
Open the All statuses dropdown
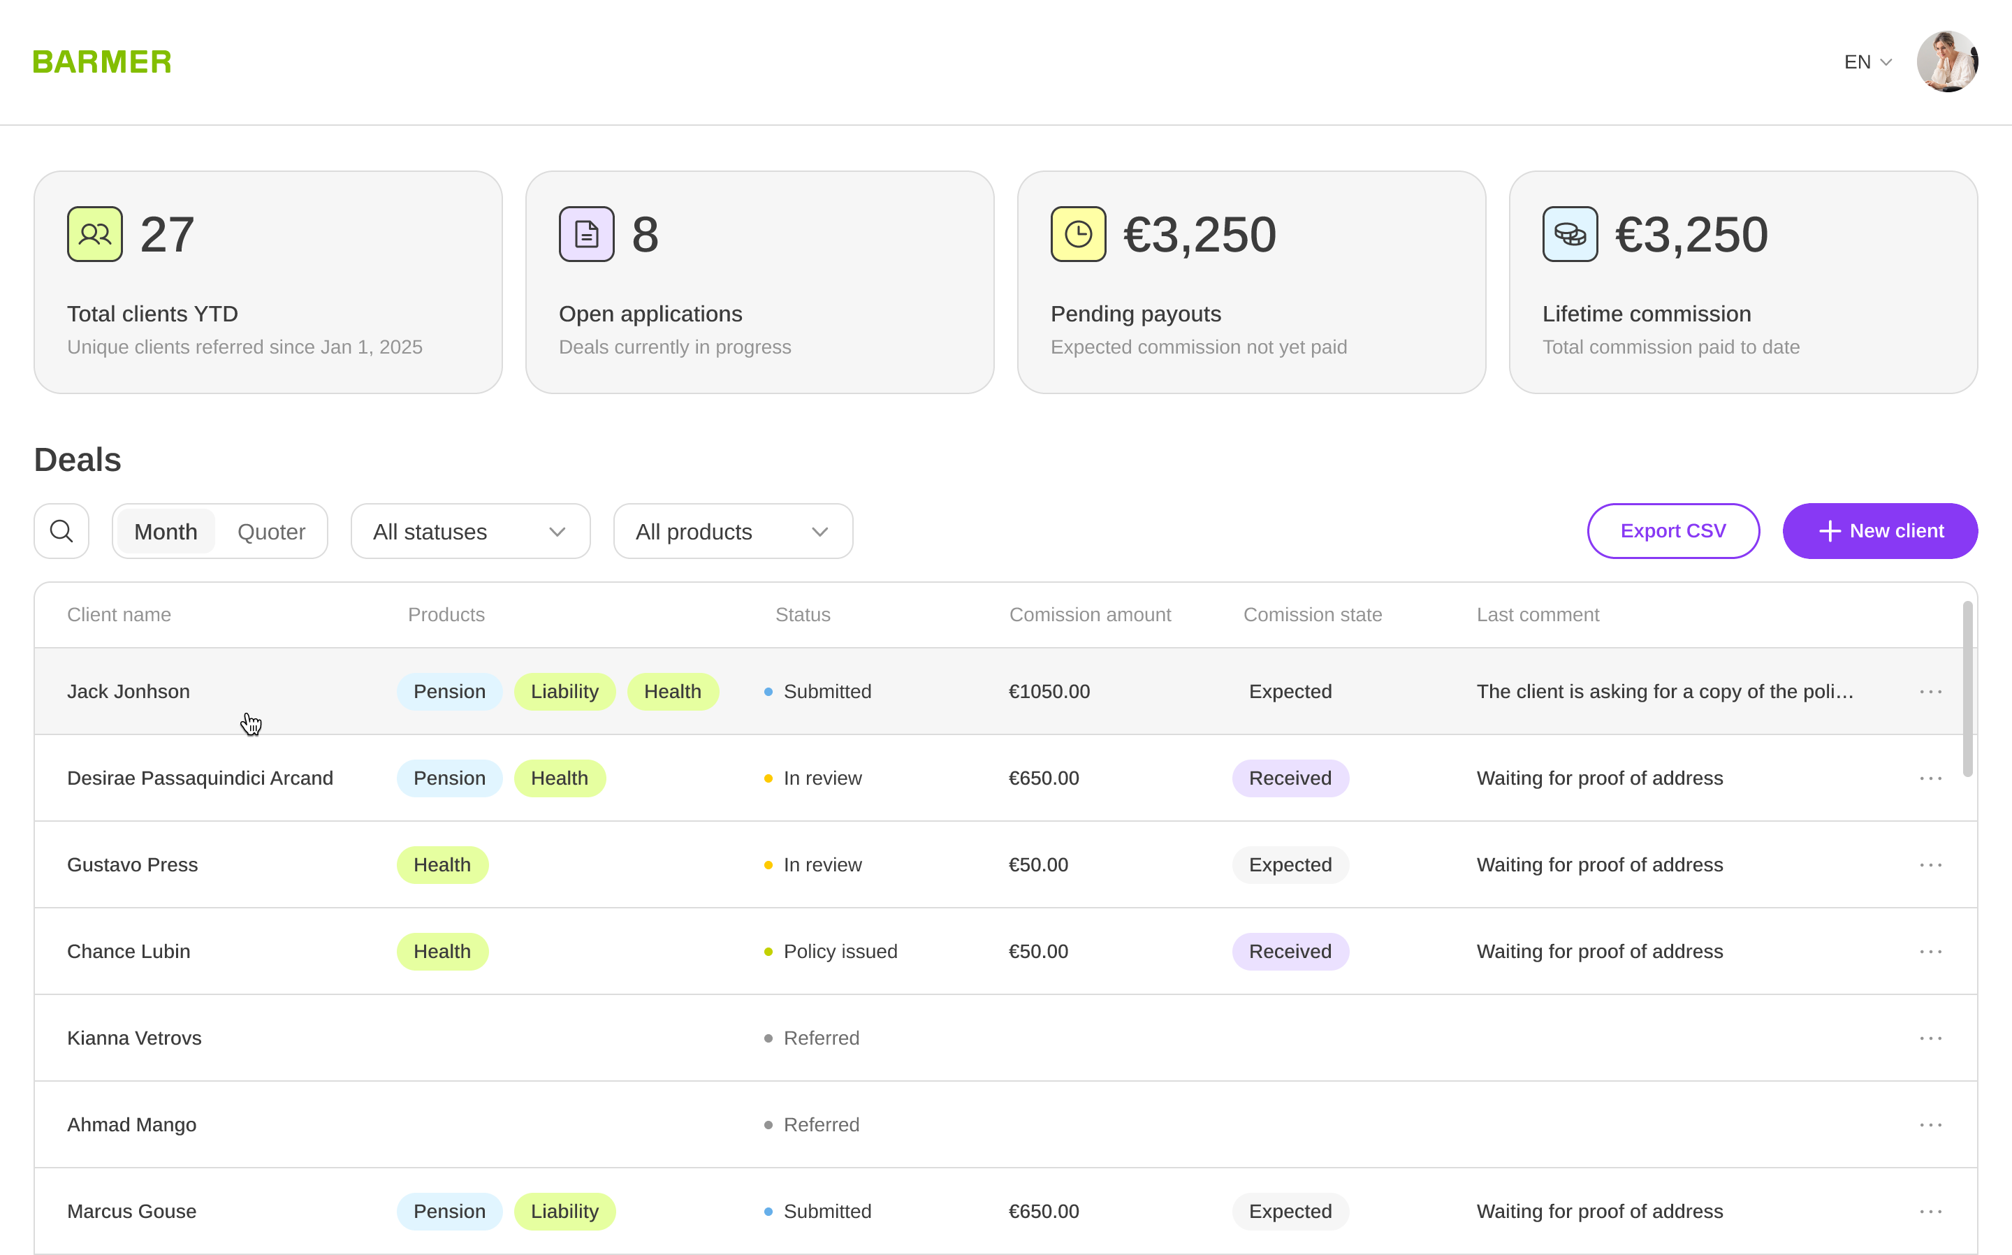pos(469,531)
